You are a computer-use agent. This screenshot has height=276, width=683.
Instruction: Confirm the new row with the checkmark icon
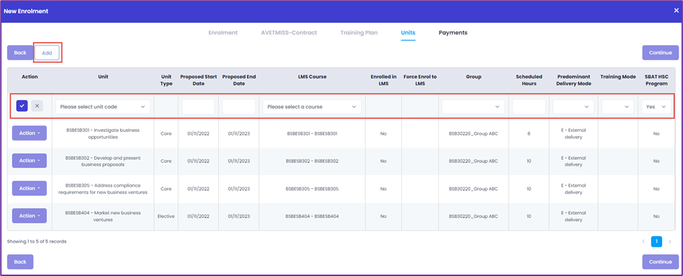(x=22, y=106)
